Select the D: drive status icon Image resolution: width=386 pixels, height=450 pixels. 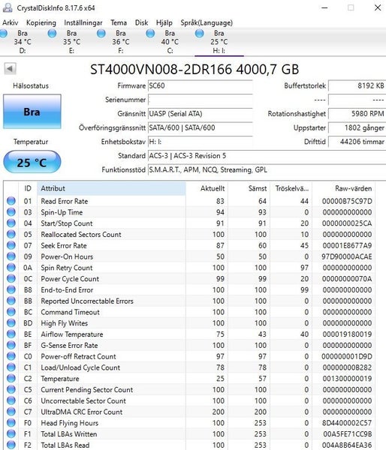(4, 34)
